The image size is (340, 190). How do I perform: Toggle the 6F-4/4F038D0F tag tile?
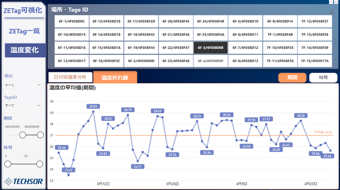tap(210, 61)
